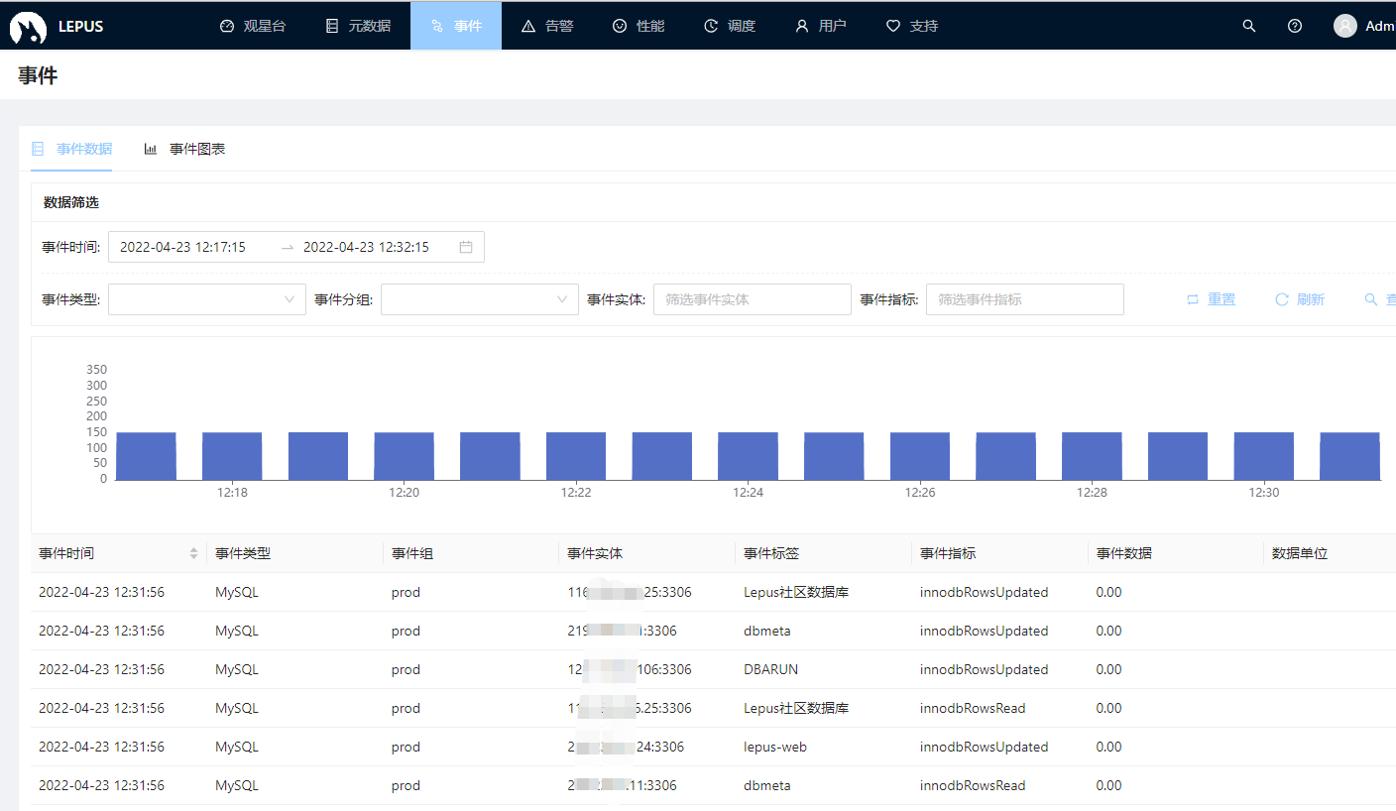Open the 元数据 menu
Viewport: 1396px width, 811px height.
[358, 26]
